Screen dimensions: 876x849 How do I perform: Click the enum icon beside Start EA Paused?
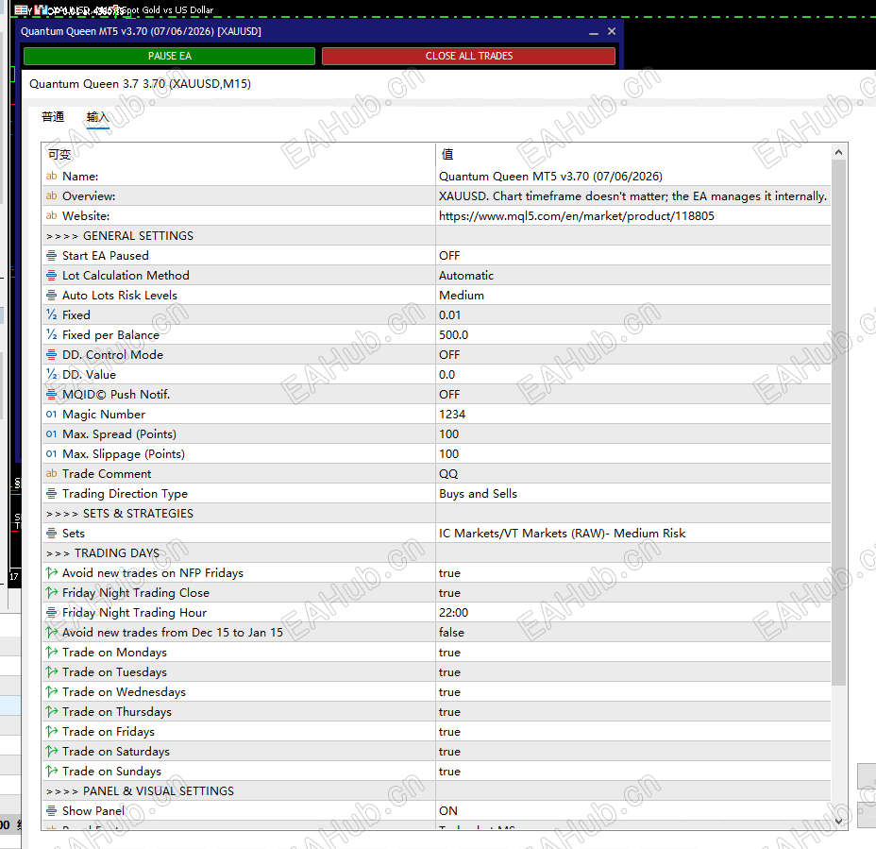(x=51, y=255)
